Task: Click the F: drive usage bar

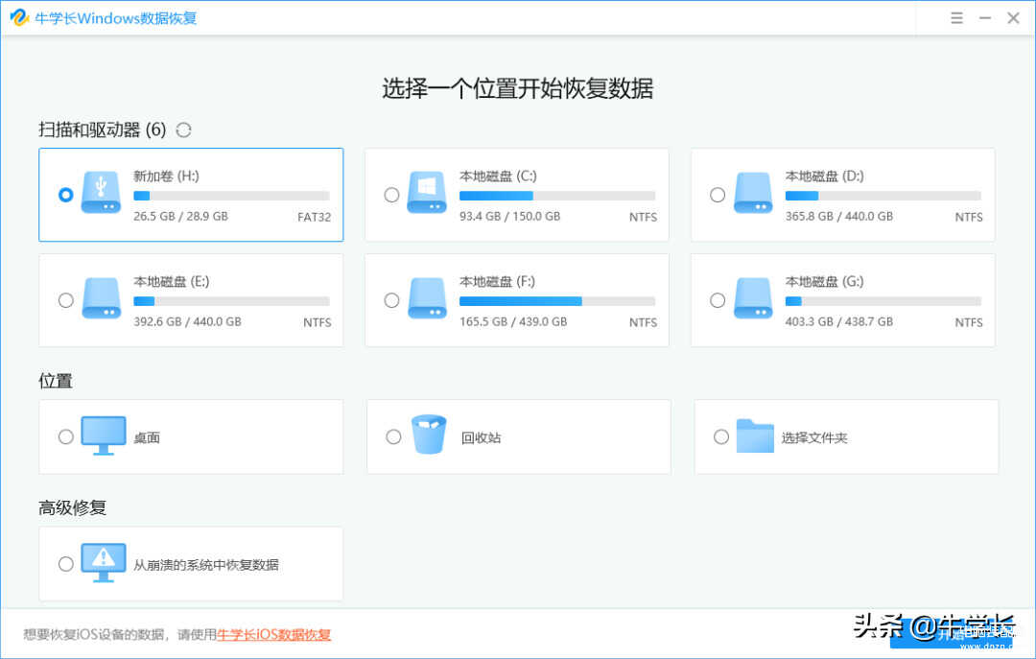Action: tap(557, 301)
